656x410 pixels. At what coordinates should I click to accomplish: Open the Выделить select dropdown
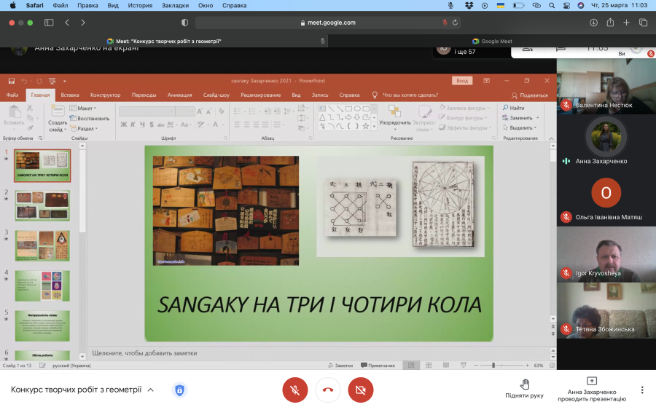[x=520, y=127]
